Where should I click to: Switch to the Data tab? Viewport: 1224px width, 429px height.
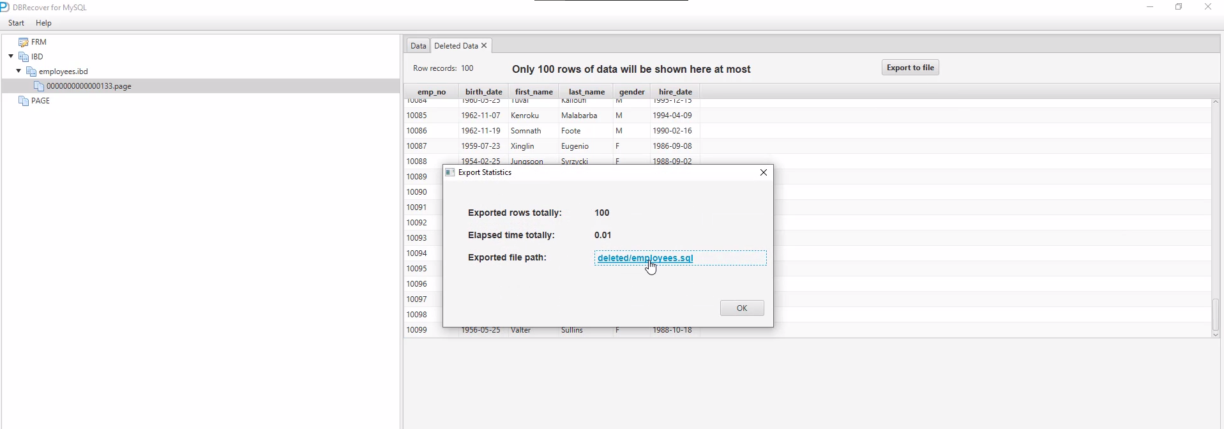[418, 45]
